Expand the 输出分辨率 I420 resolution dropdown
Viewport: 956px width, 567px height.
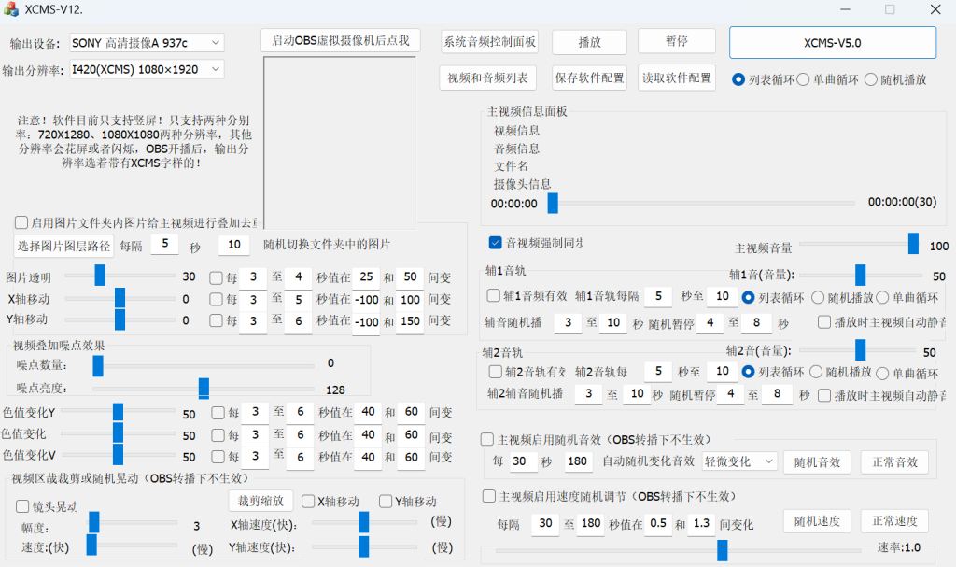[x=147, y=69]
